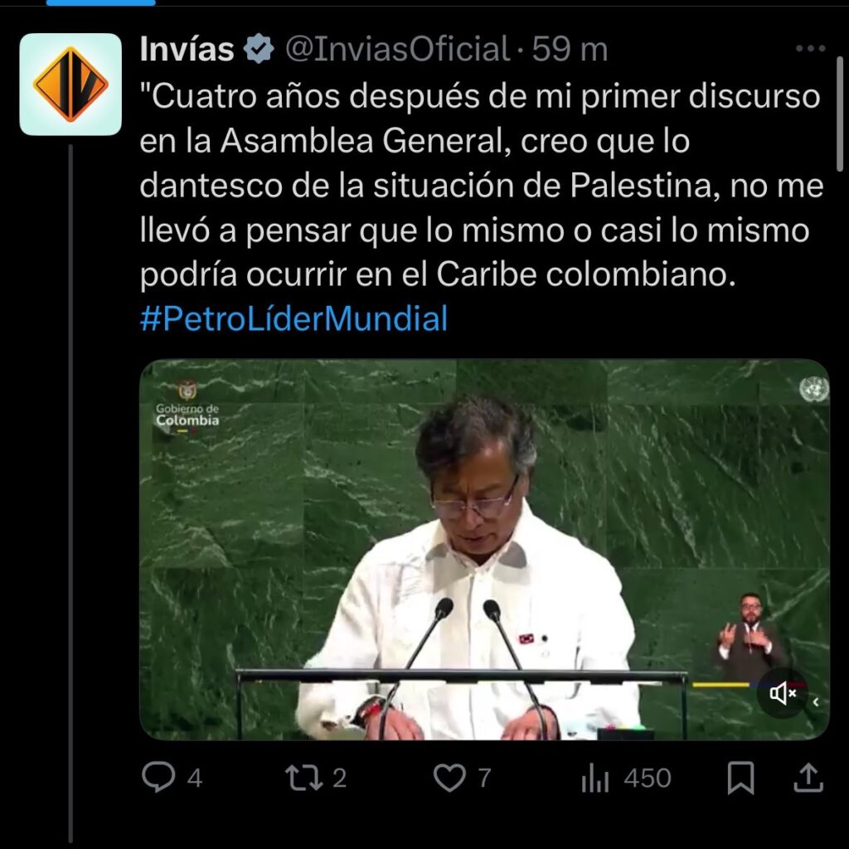
Task: Click the verified badge next to Invías
Action: (x=259, y=49)
